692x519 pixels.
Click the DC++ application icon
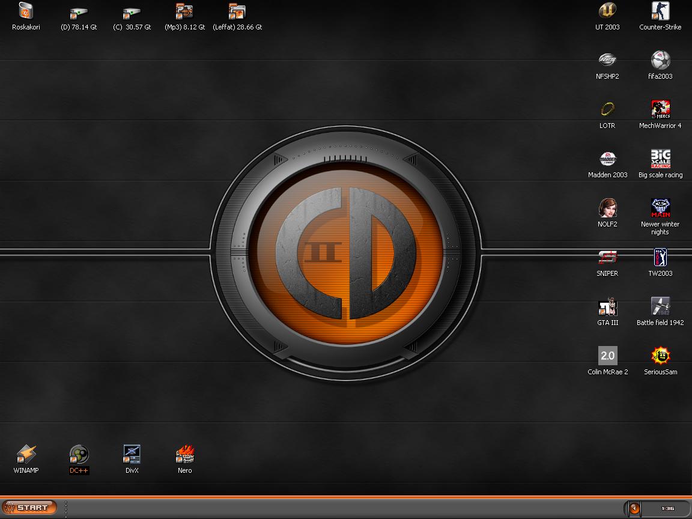pos(79,455)
